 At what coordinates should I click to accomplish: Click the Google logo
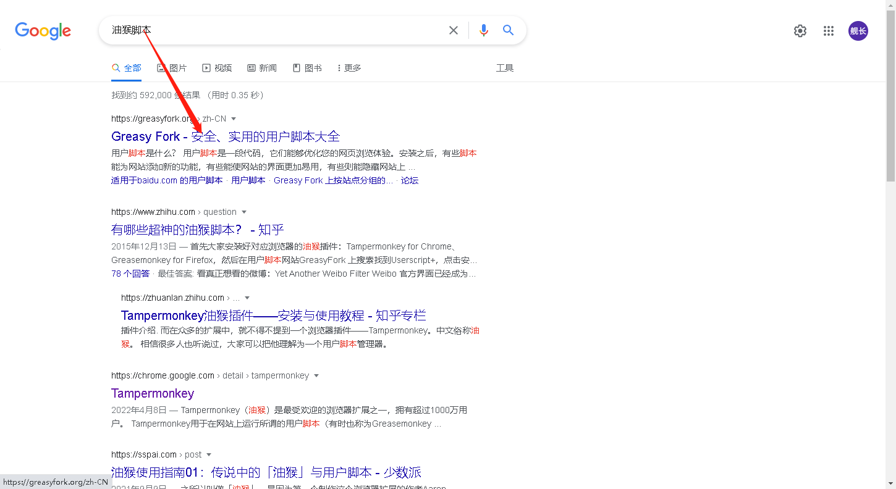click(x=43, y=31)
